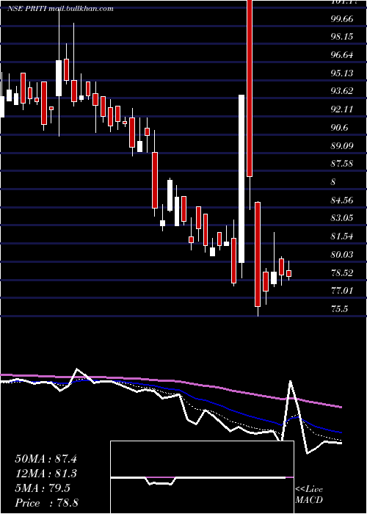Select the 90.6 price axis label
The height and width of the screenshot is (514, 367).
click(x=339, y=128)
